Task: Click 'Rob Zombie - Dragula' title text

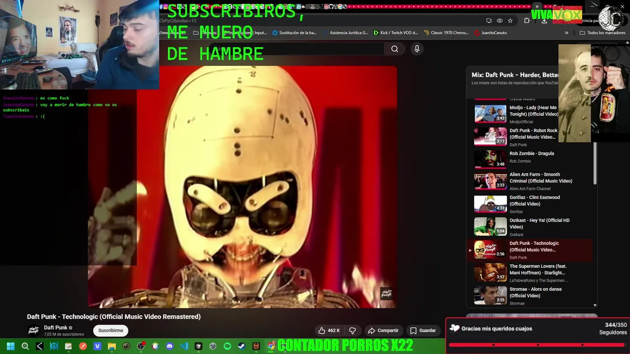Action: click(532, 153)
